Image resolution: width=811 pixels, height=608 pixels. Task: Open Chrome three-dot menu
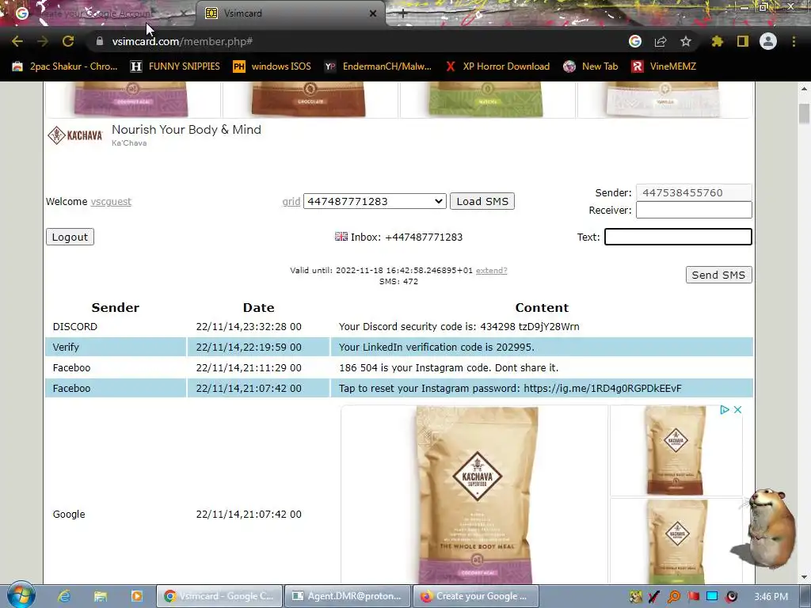pyautogui.click(x=794, y=41)
